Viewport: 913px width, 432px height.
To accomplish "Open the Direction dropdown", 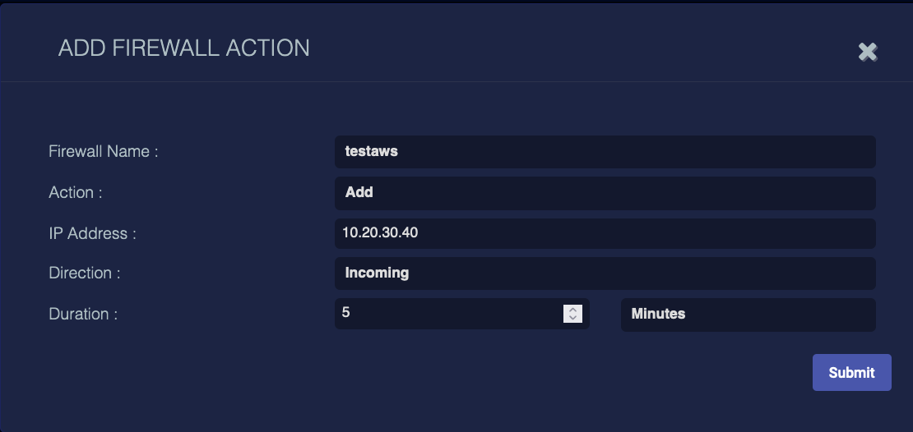I will (x=605, y=273).
